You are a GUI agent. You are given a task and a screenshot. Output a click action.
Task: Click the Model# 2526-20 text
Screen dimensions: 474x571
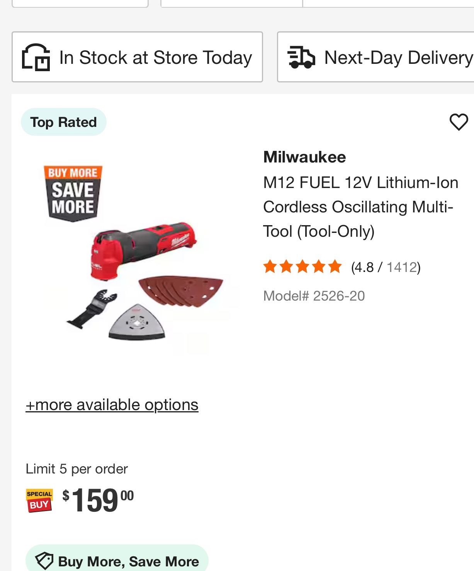click(x=314, y=296)
